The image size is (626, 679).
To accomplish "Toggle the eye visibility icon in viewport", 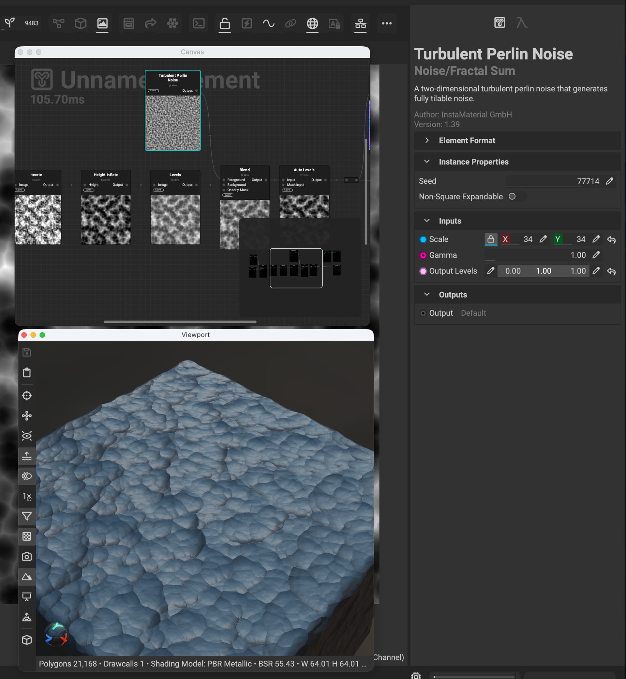I will pyautogui.click(x=27, y=436).
